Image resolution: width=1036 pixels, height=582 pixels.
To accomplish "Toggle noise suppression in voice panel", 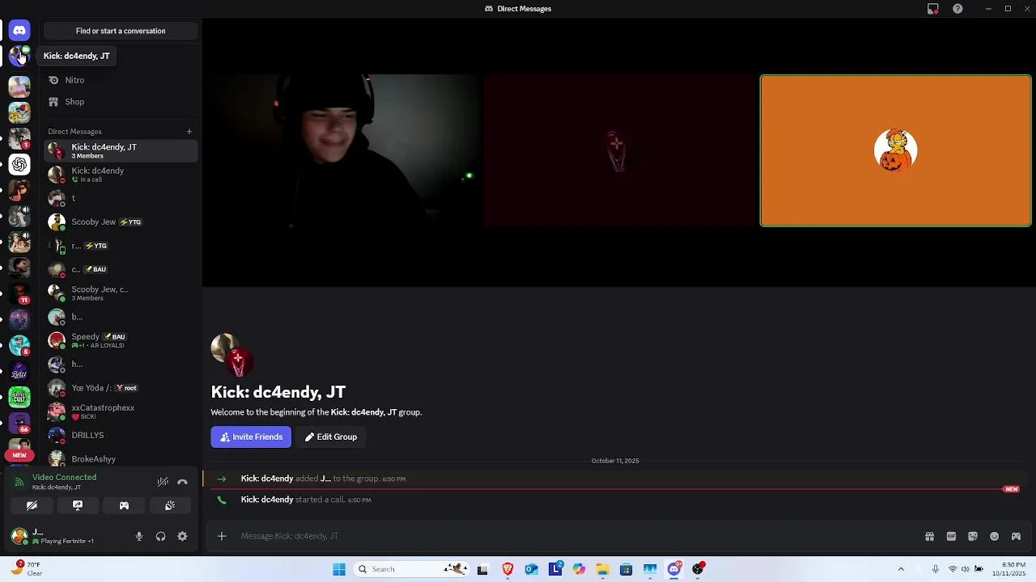I will point(163,482).
